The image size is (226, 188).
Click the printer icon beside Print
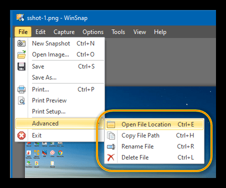[21, 89]
